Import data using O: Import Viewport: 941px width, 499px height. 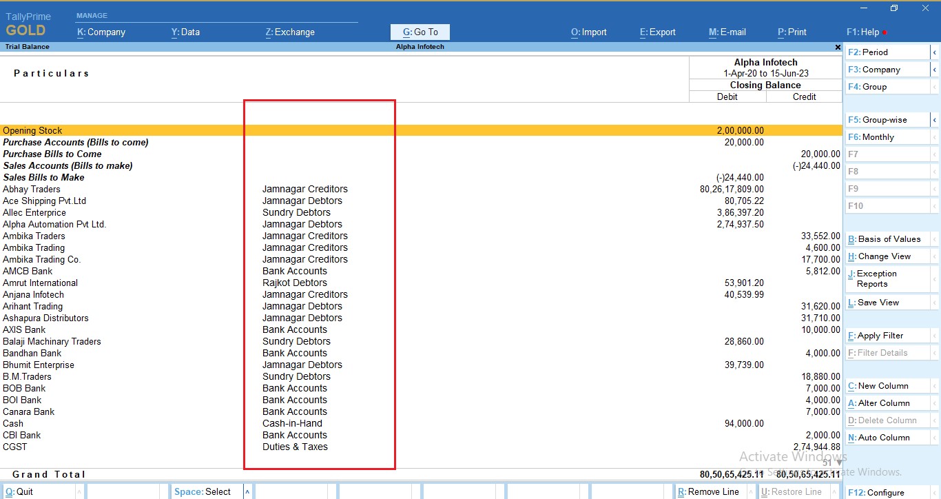(588, 32)
